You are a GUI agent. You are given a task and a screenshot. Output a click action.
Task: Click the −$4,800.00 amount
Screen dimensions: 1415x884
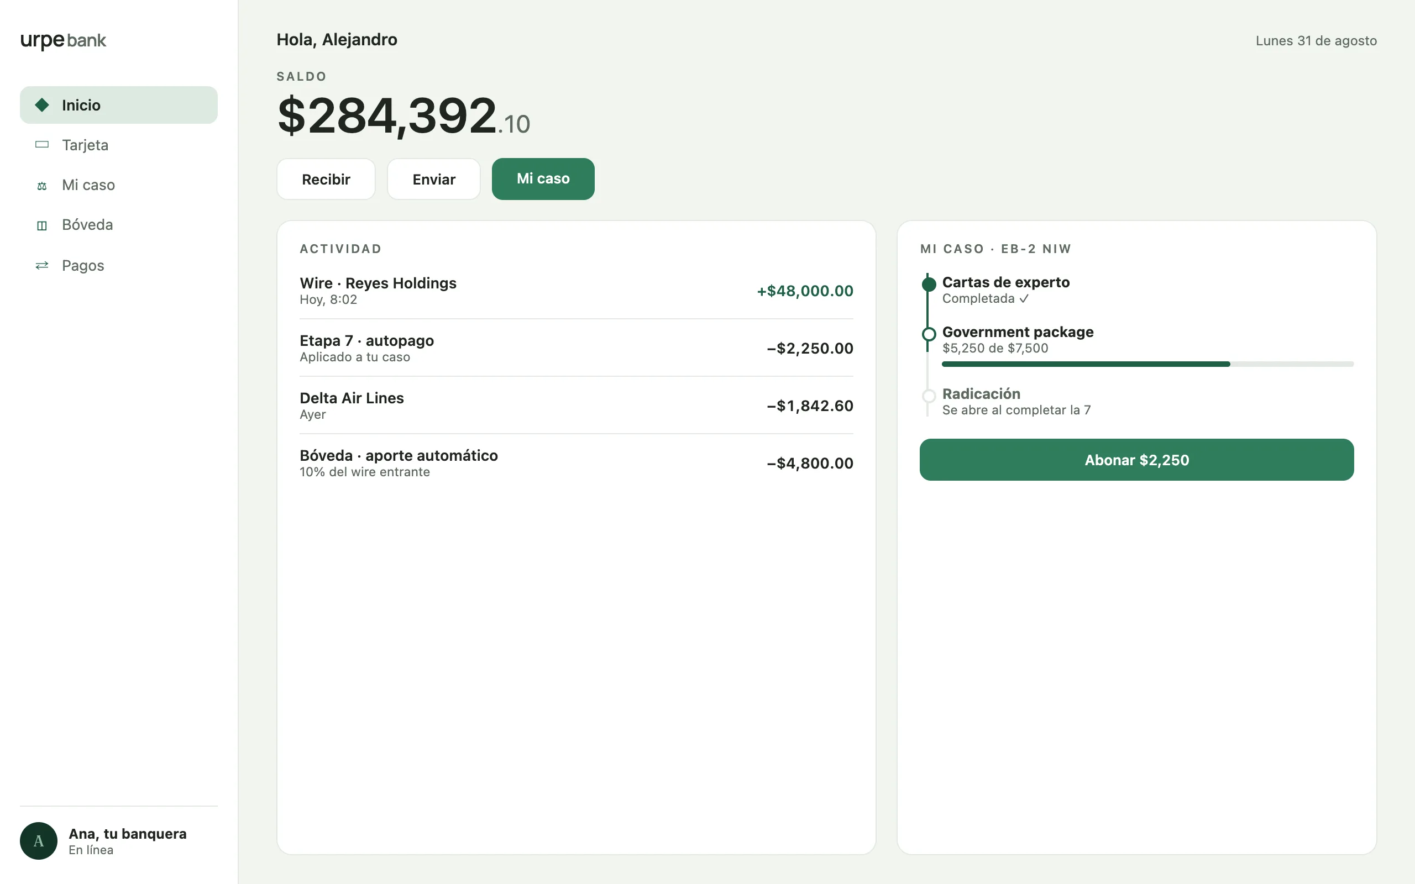click(x=810, y=462)
